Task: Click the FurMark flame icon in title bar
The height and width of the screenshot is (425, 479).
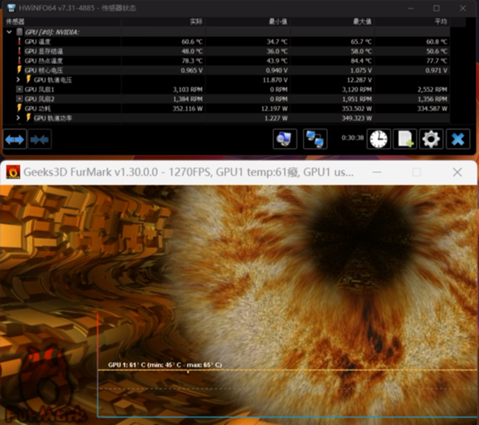Action: [x=13, y=172]
